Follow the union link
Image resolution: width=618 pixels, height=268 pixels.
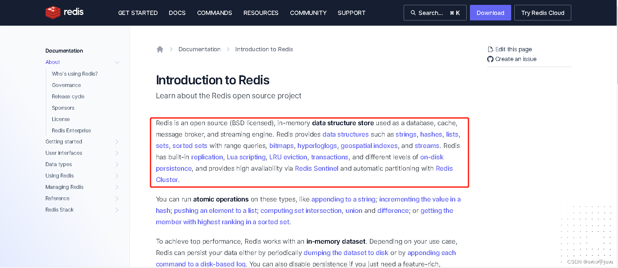tap(354, 211)
